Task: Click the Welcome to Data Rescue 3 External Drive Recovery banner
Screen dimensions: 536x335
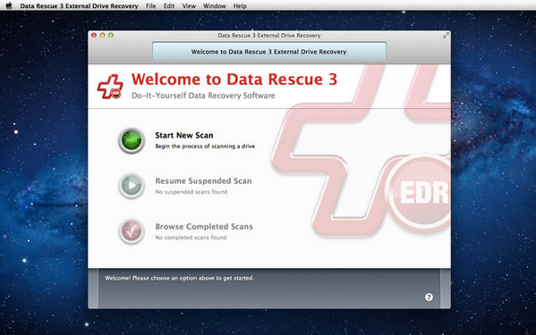Action: 269,52
